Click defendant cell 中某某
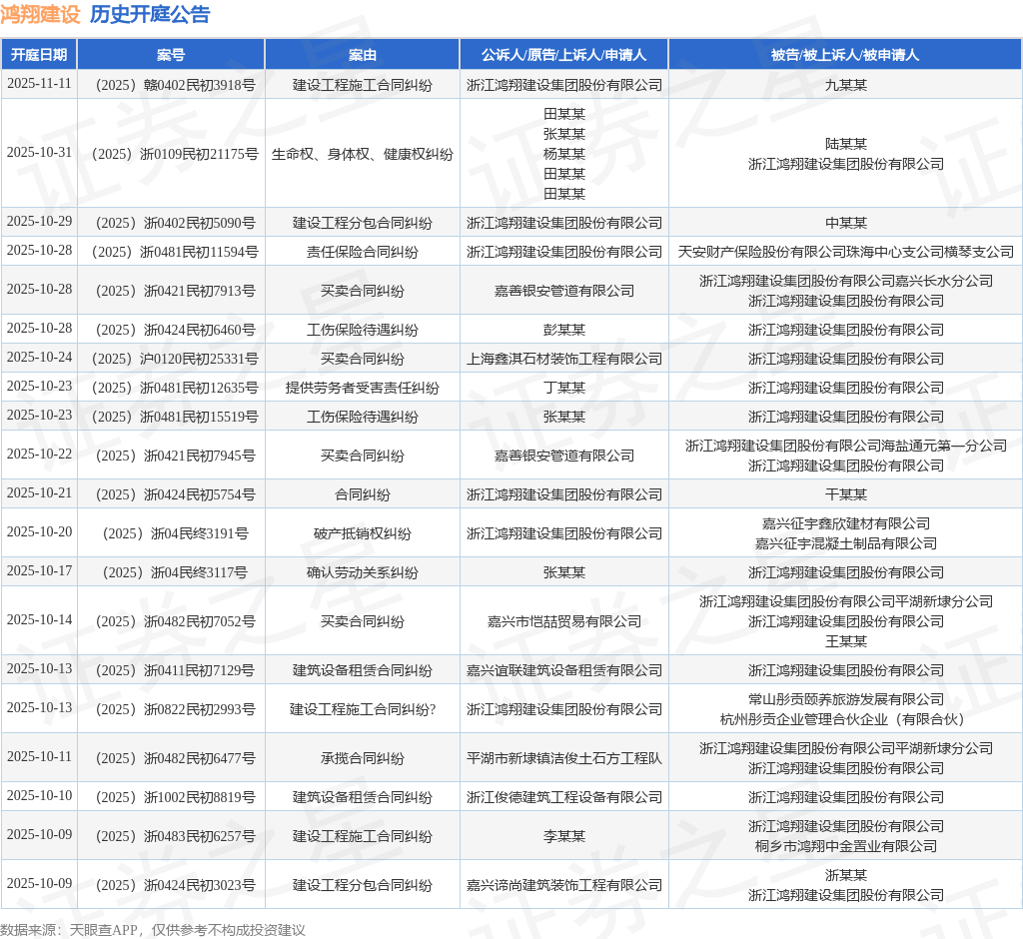 point(845,223)
